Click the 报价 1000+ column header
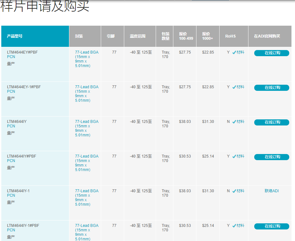The image size is (295, 241). pos(208,36)
